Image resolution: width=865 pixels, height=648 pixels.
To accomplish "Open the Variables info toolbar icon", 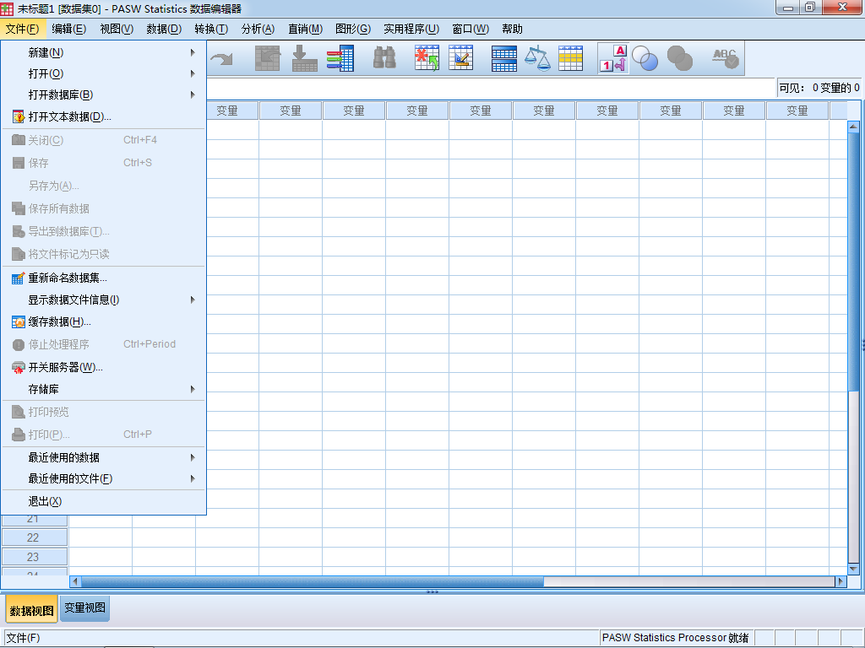I will click(340, 58).
